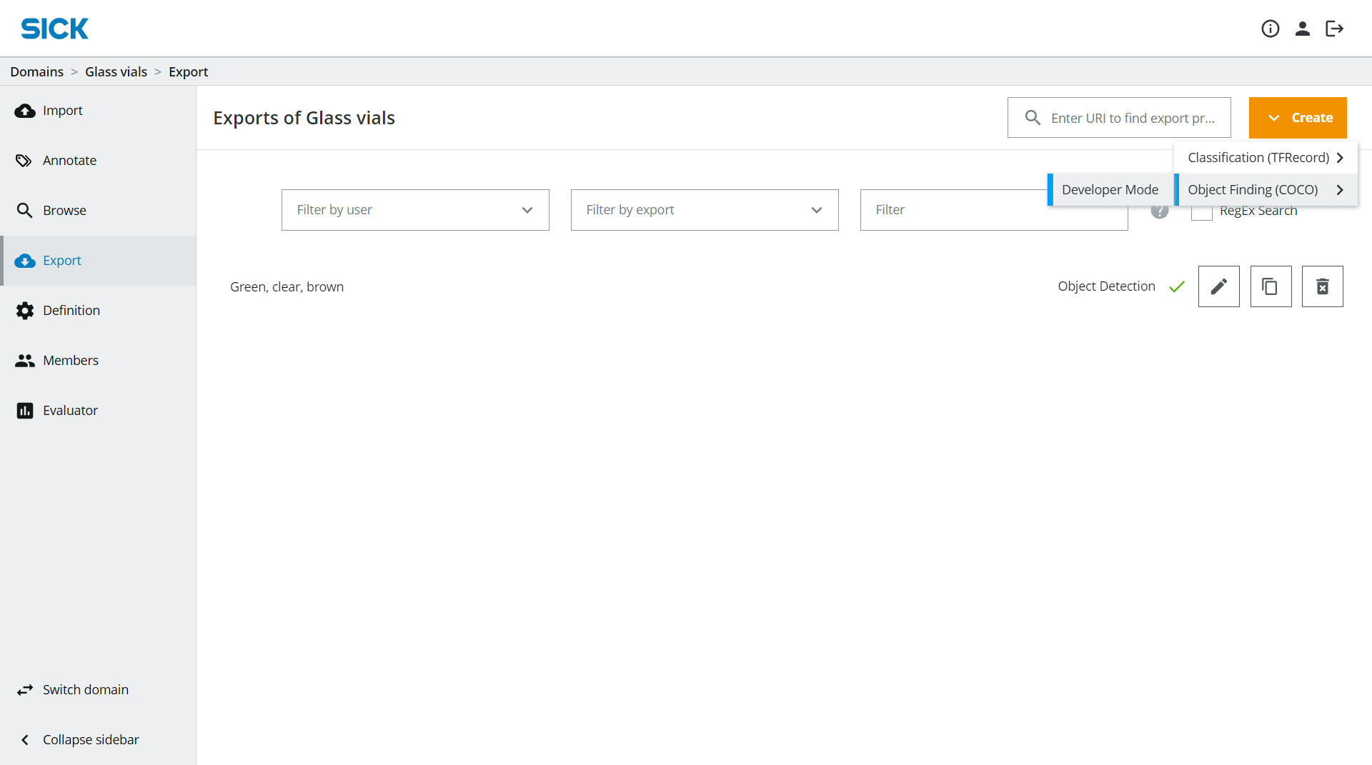This screenshot has width=1372, height=765.
Task: Open the Evaluator panel
Action: [x=70, y=410]
